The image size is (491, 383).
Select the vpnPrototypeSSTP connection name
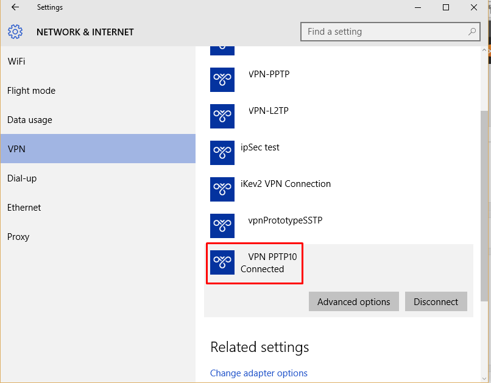(x=285, y=220)
